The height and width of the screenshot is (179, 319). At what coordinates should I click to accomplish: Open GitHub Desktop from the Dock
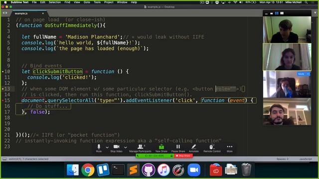tap(149, 170)
